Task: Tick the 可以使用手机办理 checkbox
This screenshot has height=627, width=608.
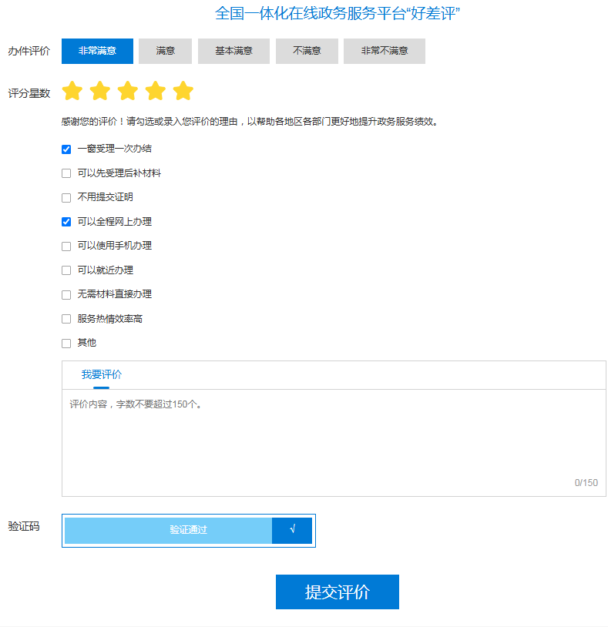Action: (x=66, y=246)
